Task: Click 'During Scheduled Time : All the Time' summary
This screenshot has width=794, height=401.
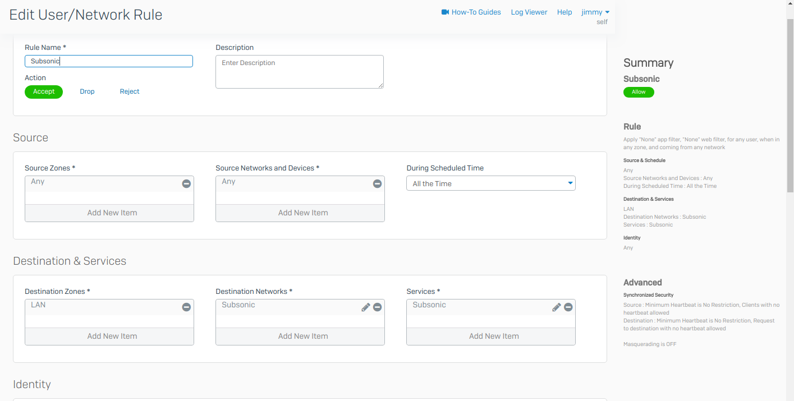Action: point(670,186)
